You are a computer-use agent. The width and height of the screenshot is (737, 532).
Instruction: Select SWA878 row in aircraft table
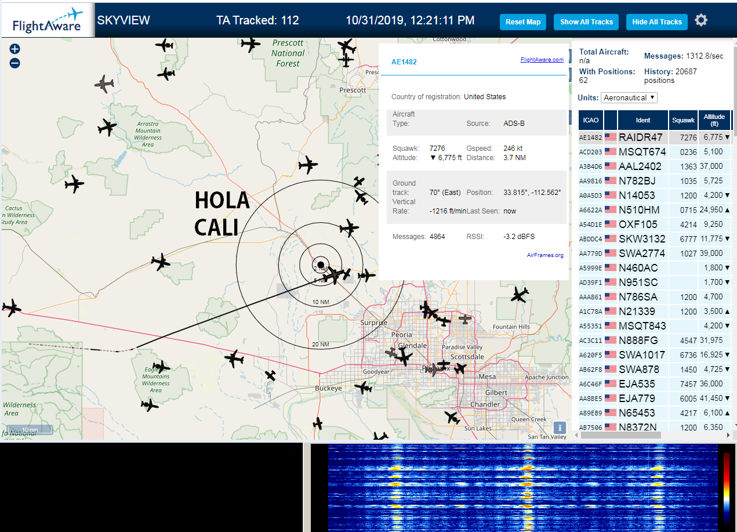tap(655, 370)
